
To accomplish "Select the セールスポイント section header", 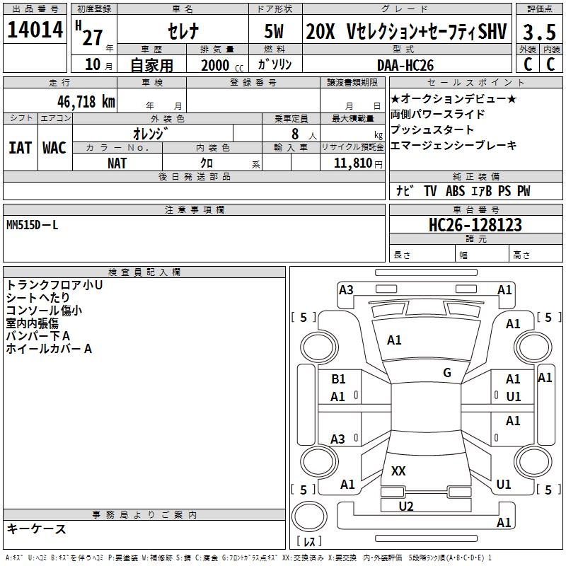I will (475, 82).
